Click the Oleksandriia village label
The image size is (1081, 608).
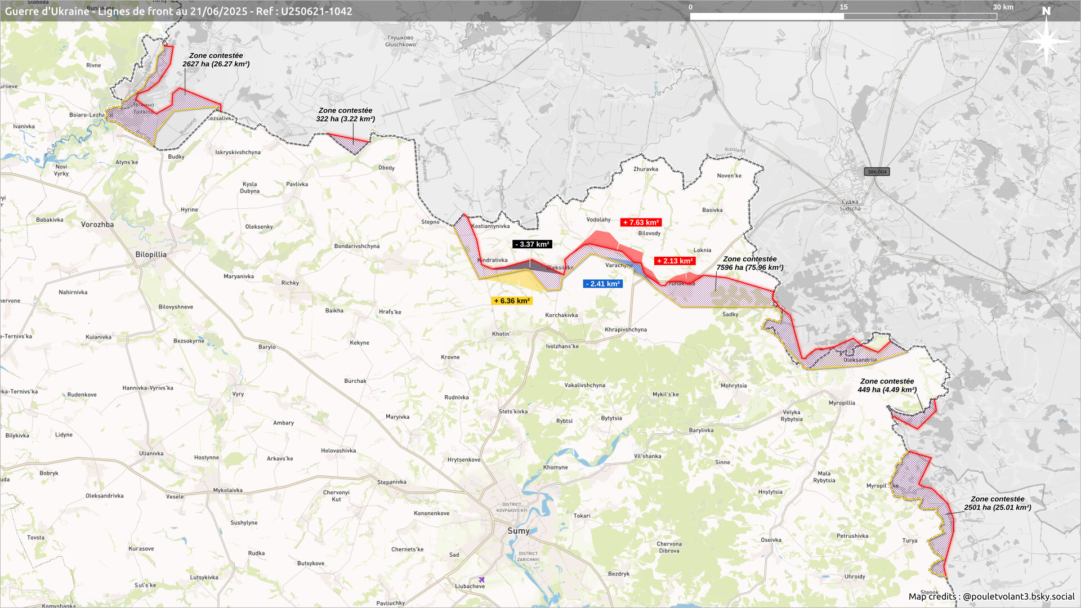pyautogui.click(x=860, y=360)
